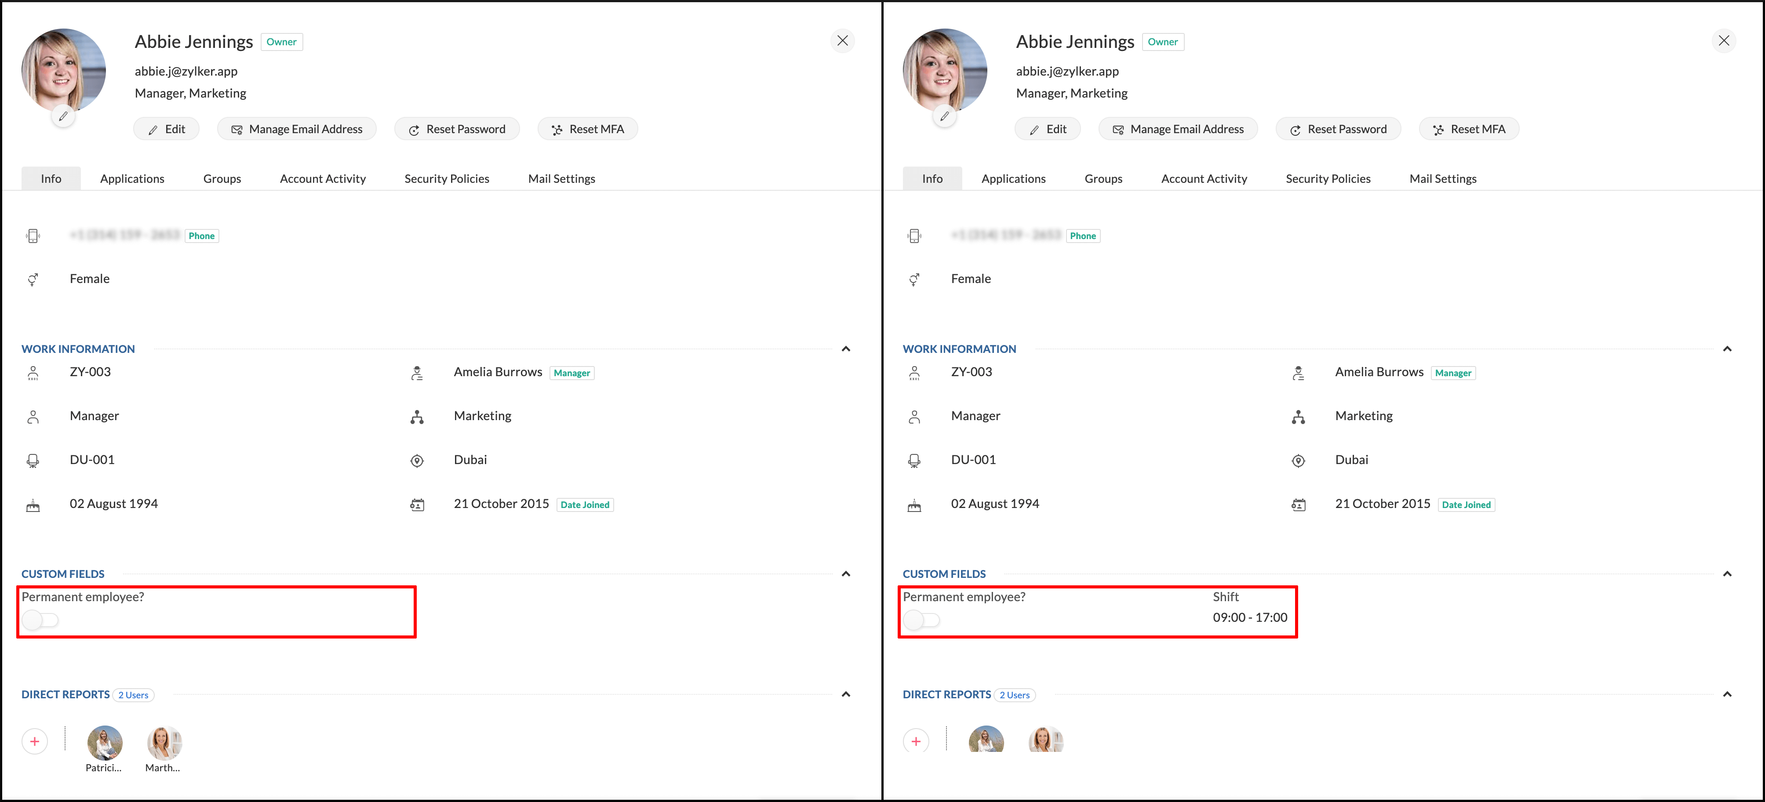Switch to Mail Settings tab in right panel

(x=1442, y=179)
